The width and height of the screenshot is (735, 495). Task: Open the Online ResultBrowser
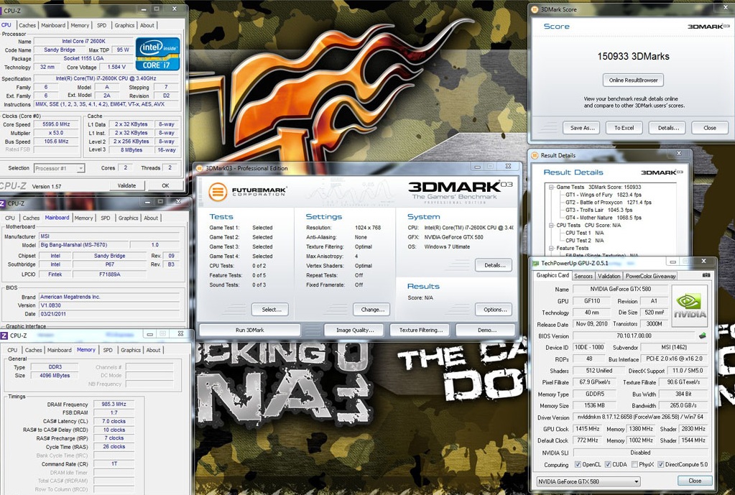(x=633, y=80)
